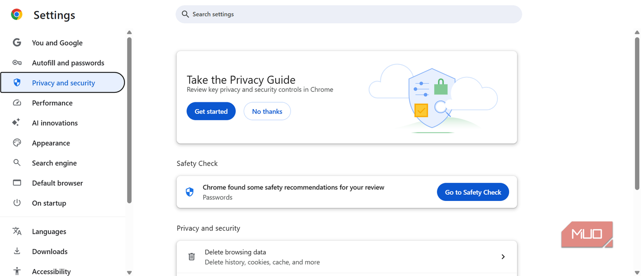Click 'Review key privacy and security controls' text
The width and height of the screenshot is (641, 276).
[260, 90]
